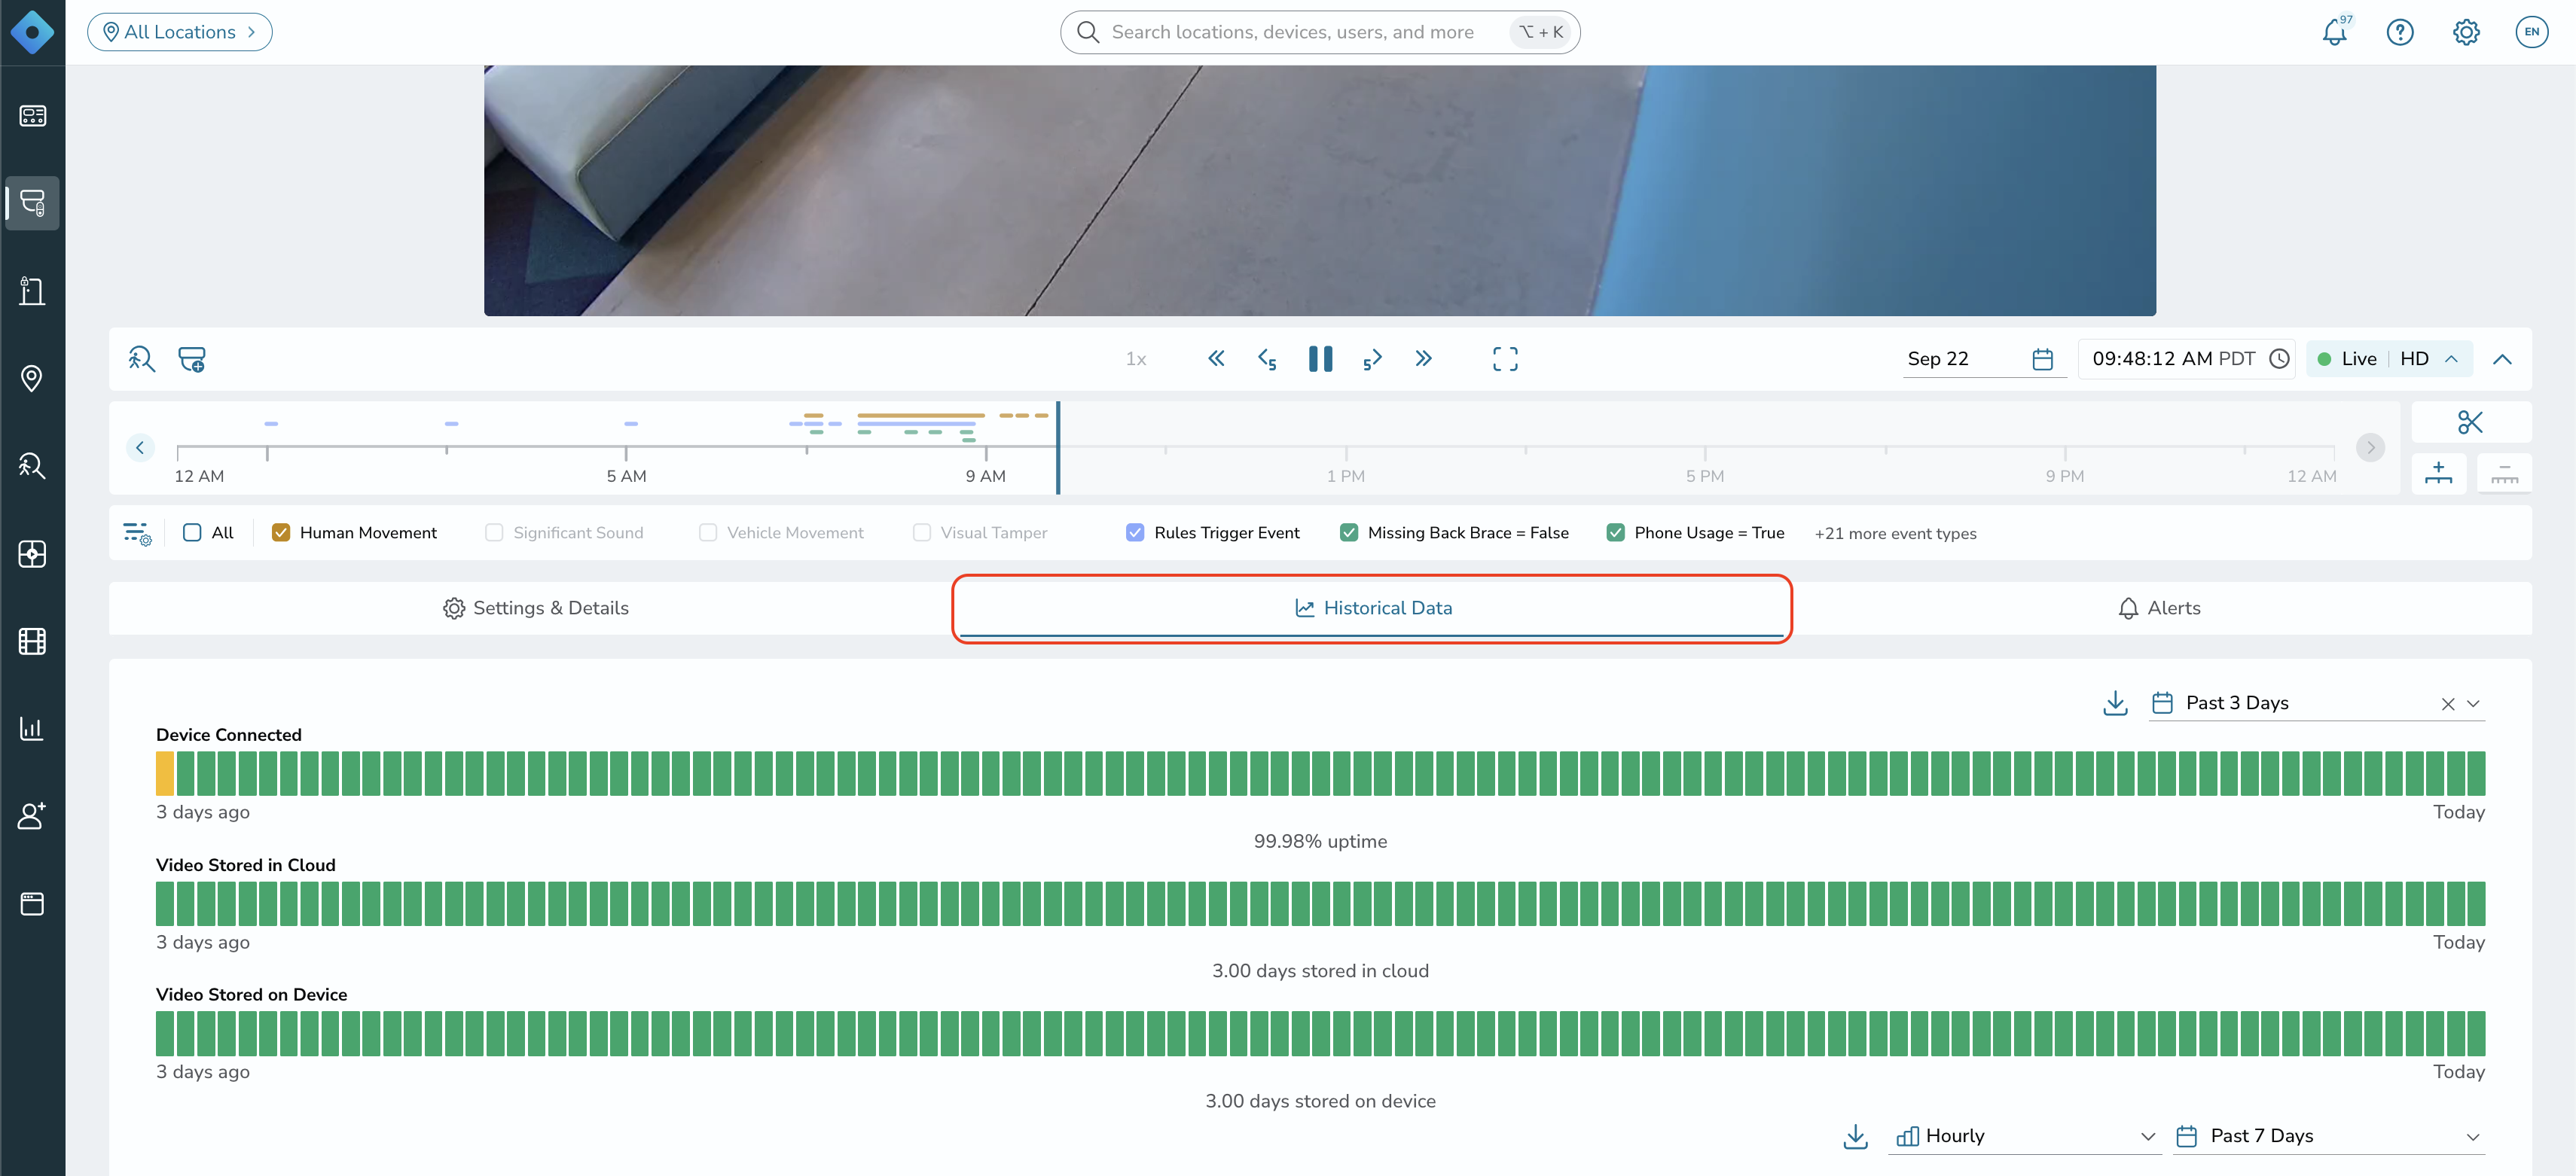Open the window panel sidebar icon
Viewport: 2576px width, 1176px height.
[x=32, y=903]
